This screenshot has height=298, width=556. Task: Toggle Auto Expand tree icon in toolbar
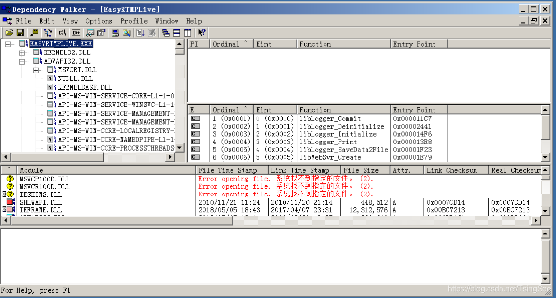pyautogui.click(x=48, y=33)
